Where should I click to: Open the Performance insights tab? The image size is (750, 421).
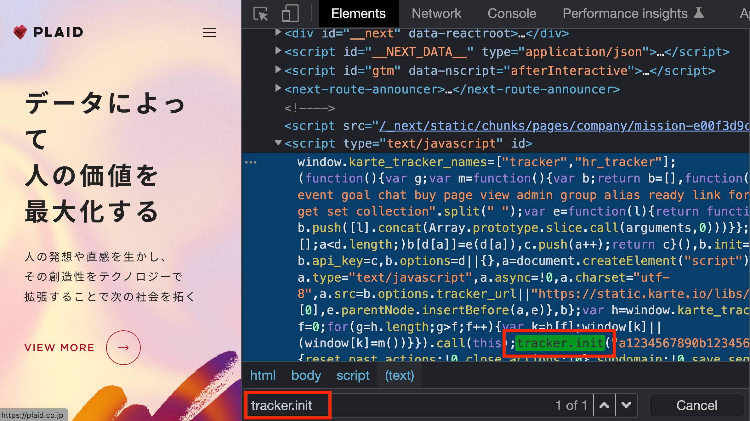coord(633,14)
